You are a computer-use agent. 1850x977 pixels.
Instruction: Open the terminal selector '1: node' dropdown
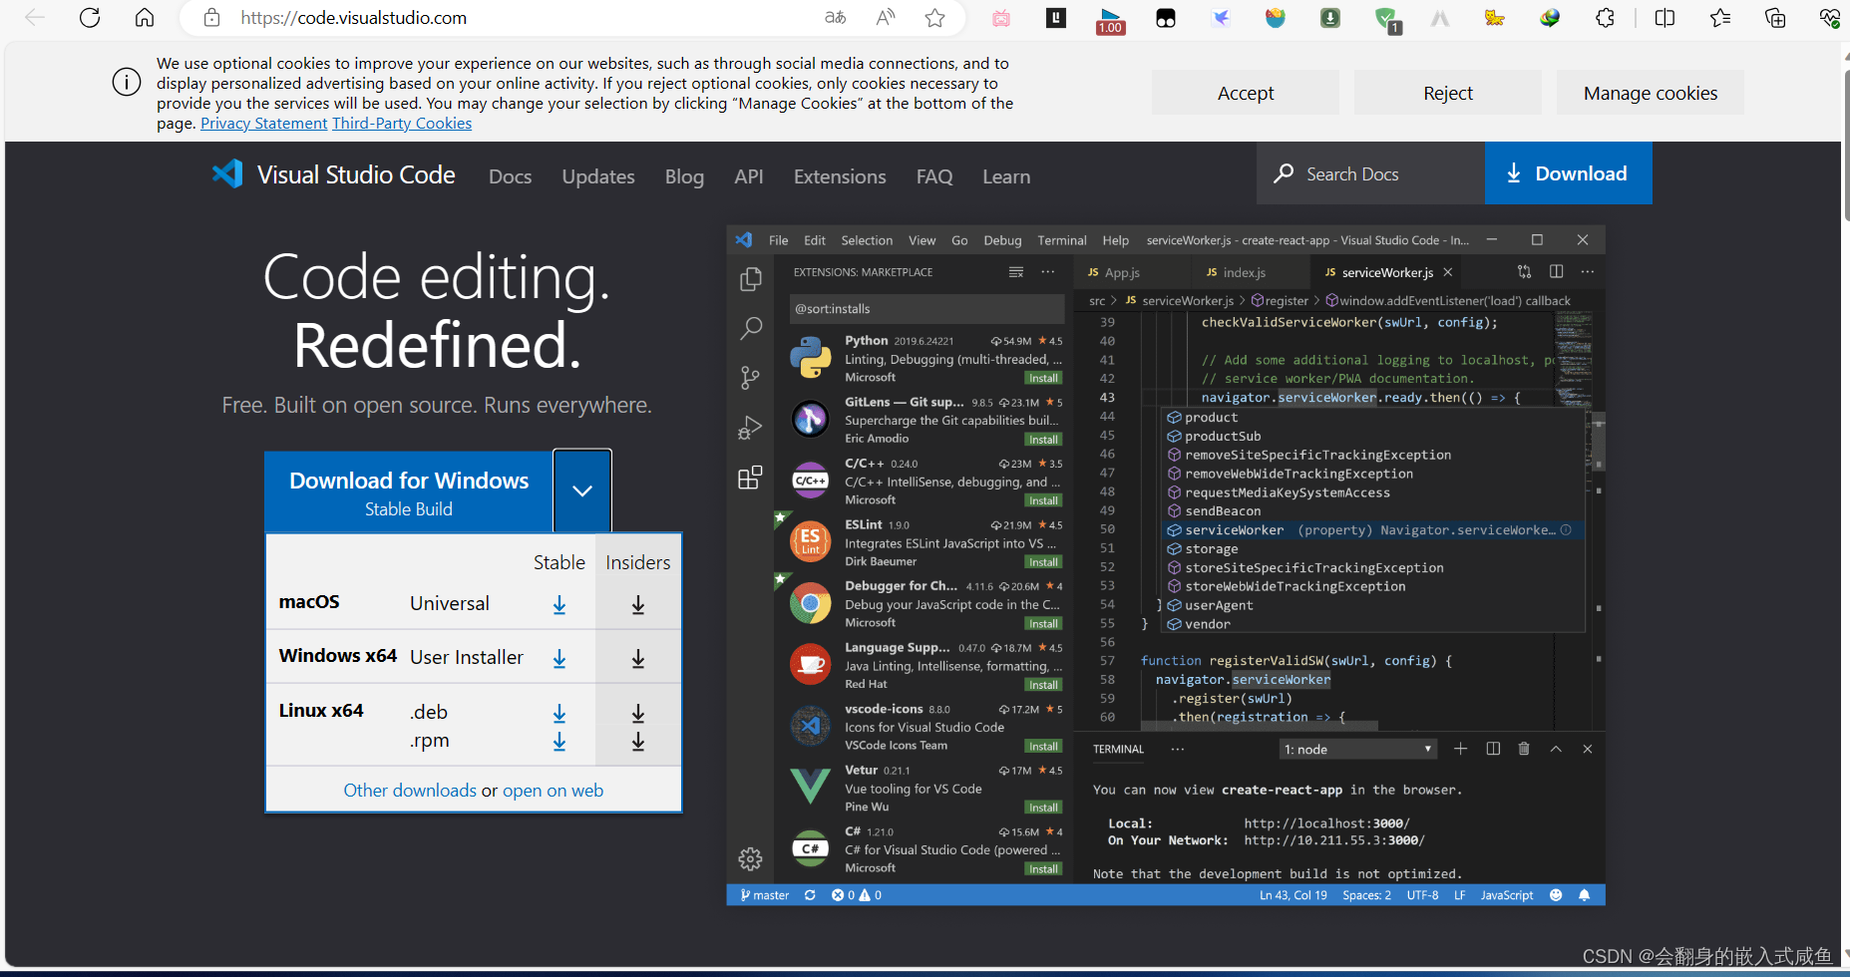[x=1357, y=749]
